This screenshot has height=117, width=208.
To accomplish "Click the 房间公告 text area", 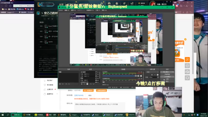I will pyautogui.click(x=100, y=106).
